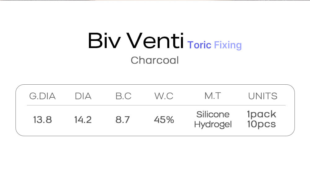Image resolution: width=310 pixels, height=169 pixels.
Task: Click the B.C column header
Action: click(123, 96)
